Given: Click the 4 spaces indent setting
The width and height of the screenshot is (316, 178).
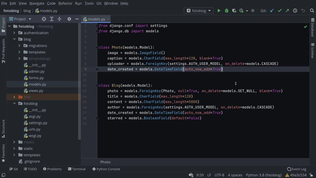Looking at the screenshot, I should pos(235,175).
